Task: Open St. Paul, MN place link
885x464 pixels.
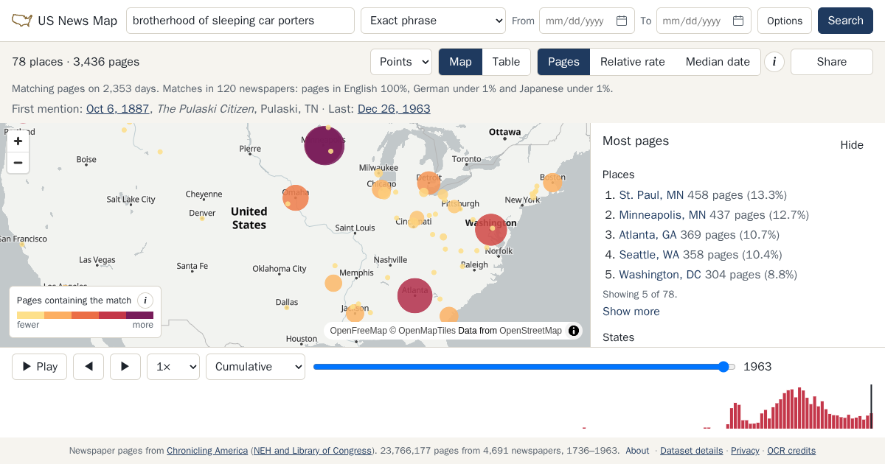Action: 651,195
